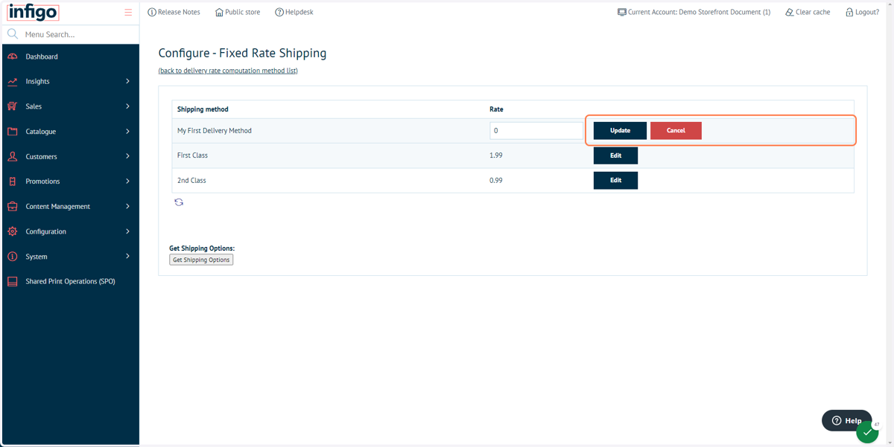Open the Release Notes link

coord(174,13)
